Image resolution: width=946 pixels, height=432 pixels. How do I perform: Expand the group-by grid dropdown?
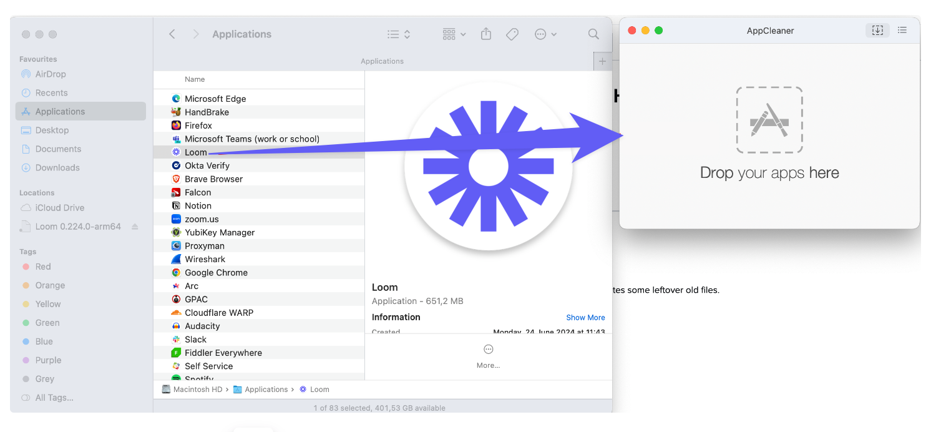[454, 34]
